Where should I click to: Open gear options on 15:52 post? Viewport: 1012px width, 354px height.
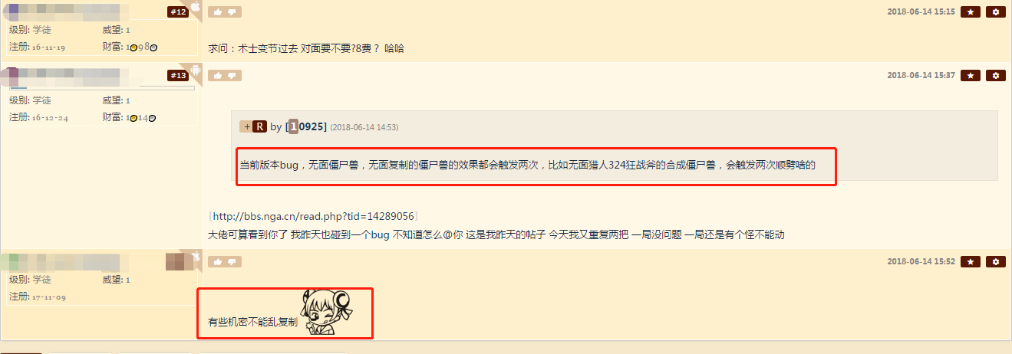point(996,262)
